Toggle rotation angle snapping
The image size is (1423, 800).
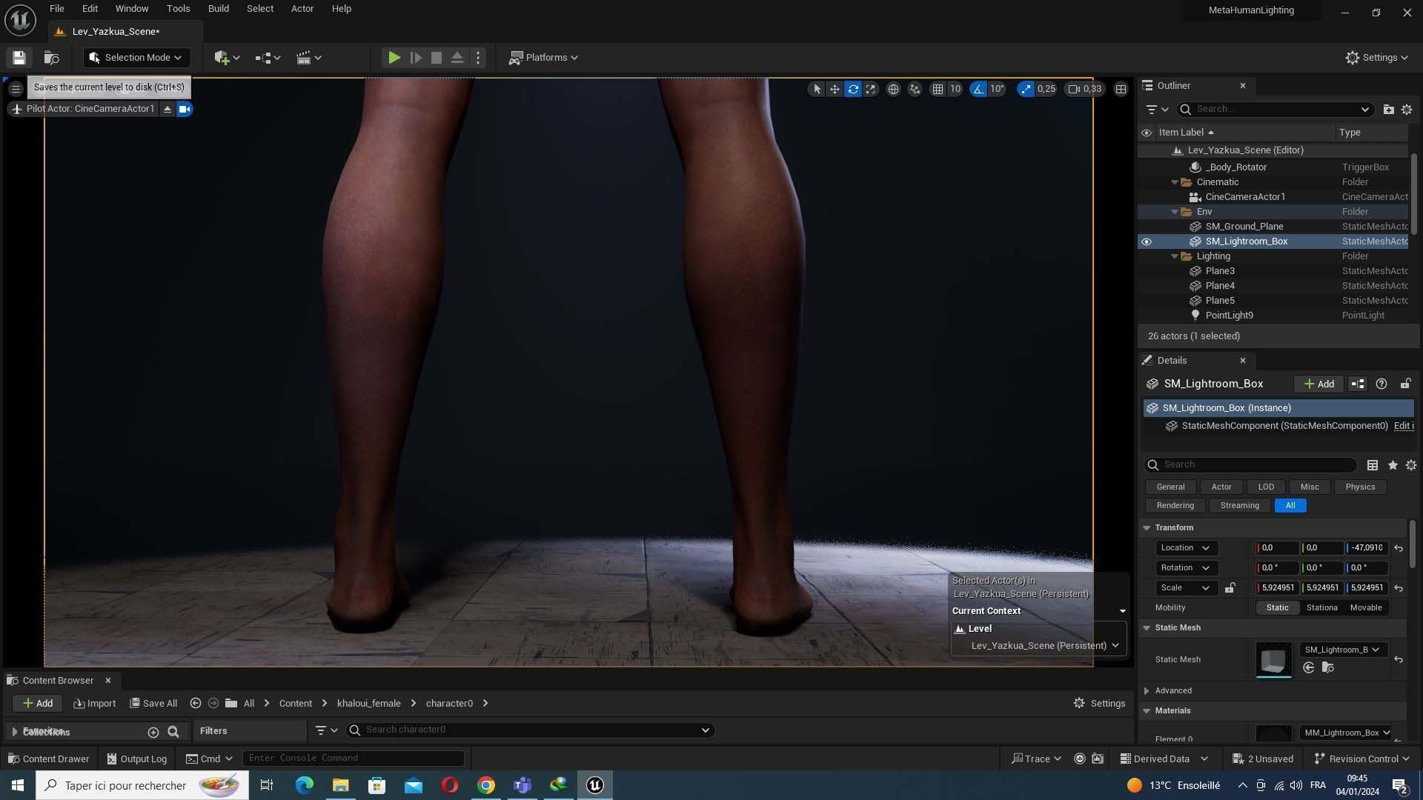(978, 89)
